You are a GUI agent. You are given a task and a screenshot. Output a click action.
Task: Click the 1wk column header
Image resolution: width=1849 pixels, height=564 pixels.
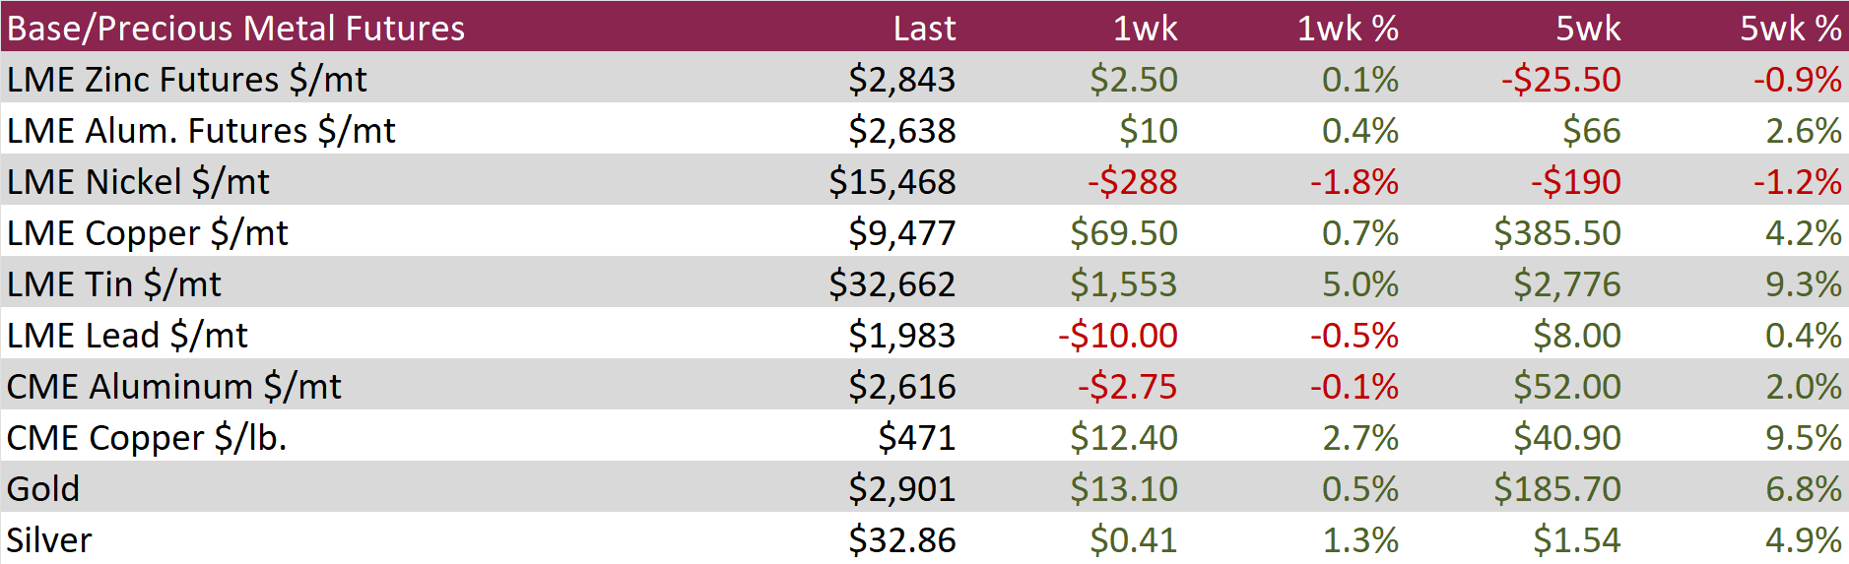[1145, 29]
